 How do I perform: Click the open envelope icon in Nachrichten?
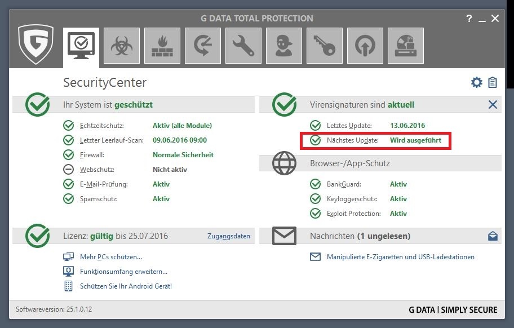tap(493, 236)
